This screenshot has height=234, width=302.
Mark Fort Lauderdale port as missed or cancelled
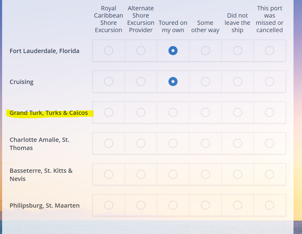pyautogui.click(x=270, y=51)
